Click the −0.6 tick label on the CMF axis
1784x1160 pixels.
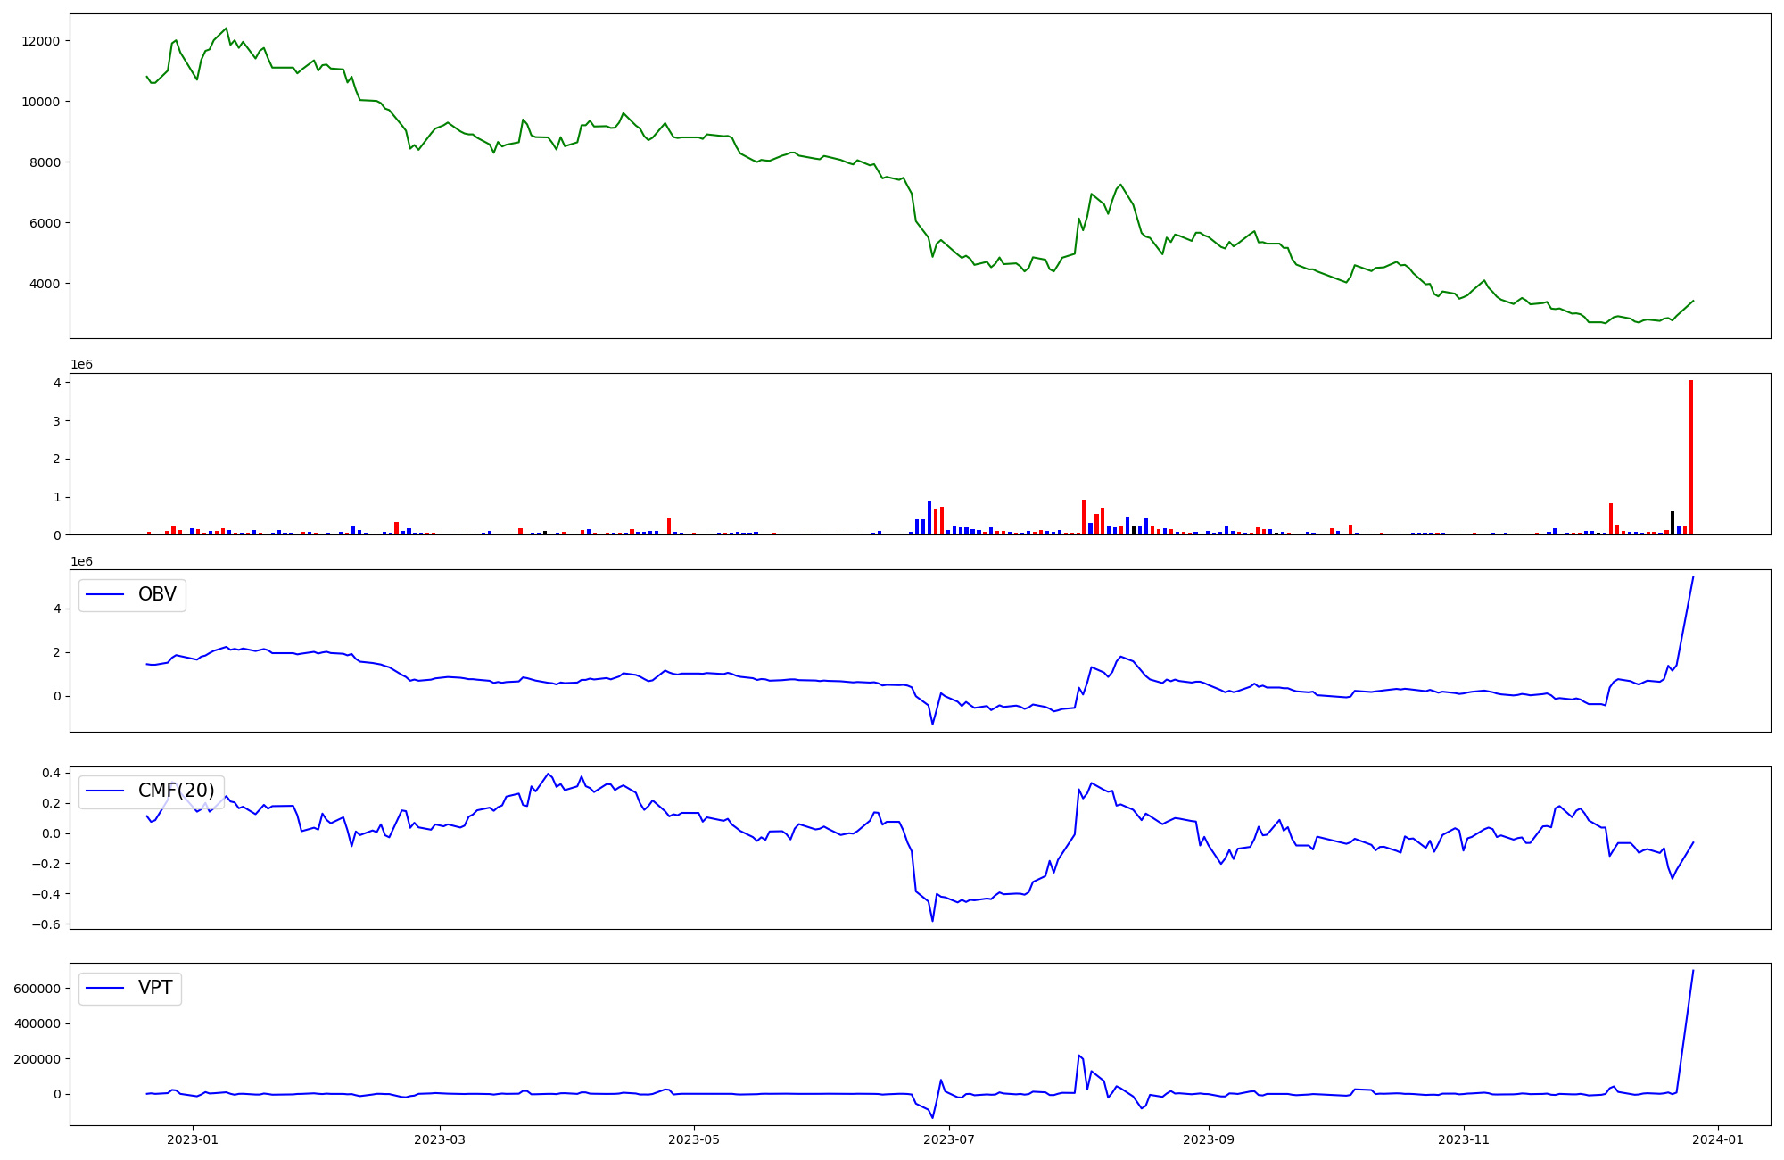coord(45,924)
